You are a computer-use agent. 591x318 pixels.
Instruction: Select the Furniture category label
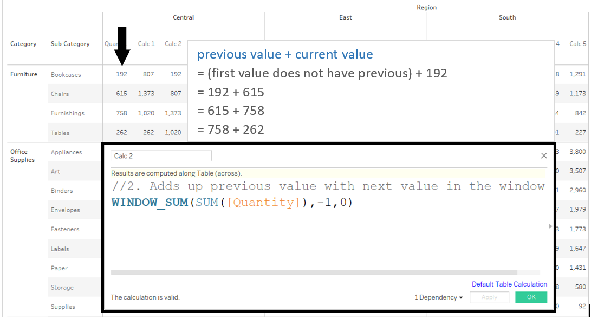click(24, 74)
